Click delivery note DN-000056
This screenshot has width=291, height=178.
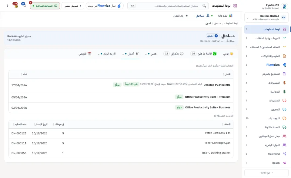pos(19,153)
